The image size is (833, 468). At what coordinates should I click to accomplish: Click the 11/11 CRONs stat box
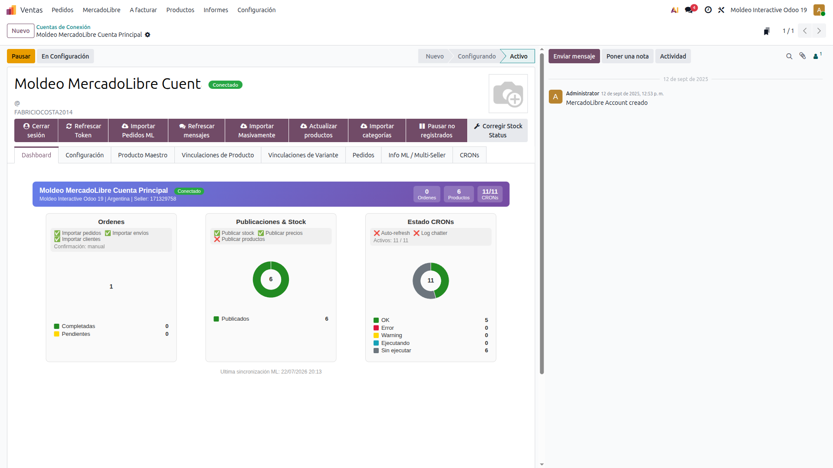(490, 194)
